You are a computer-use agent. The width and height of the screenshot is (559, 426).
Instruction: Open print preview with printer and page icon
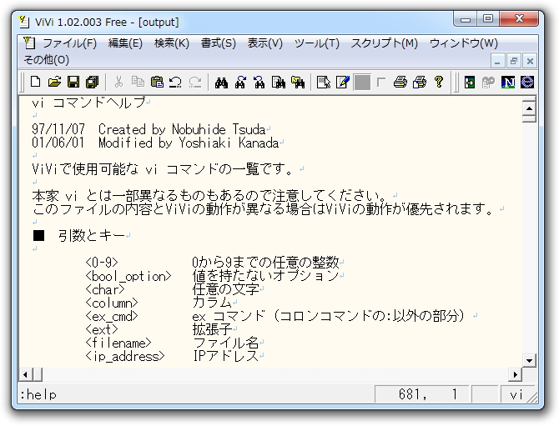420,83
